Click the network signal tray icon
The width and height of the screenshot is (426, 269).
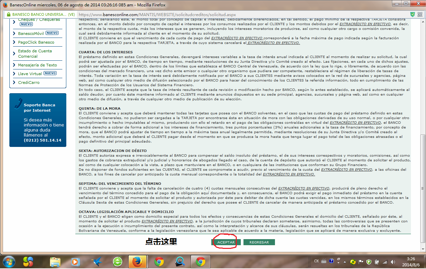[x=385, y=262]
